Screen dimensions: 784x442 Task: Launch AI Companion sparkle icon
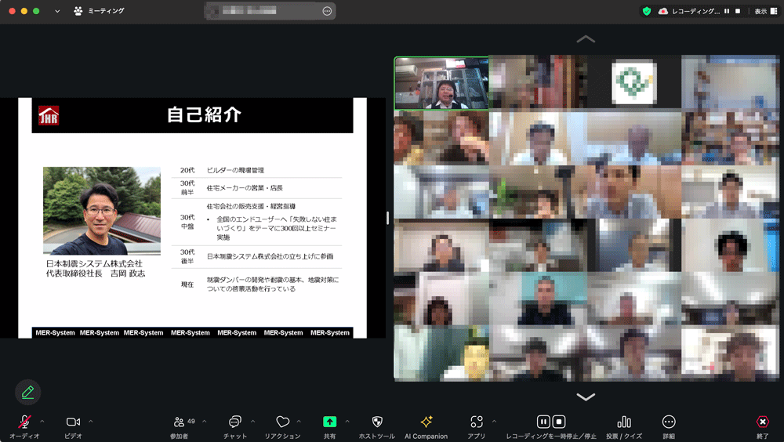(426, 422)
